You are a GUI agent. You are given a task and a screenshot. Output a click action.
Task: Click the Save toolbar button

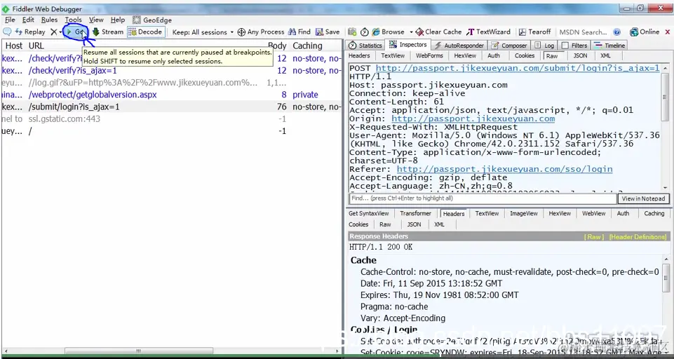click(328, 32)
